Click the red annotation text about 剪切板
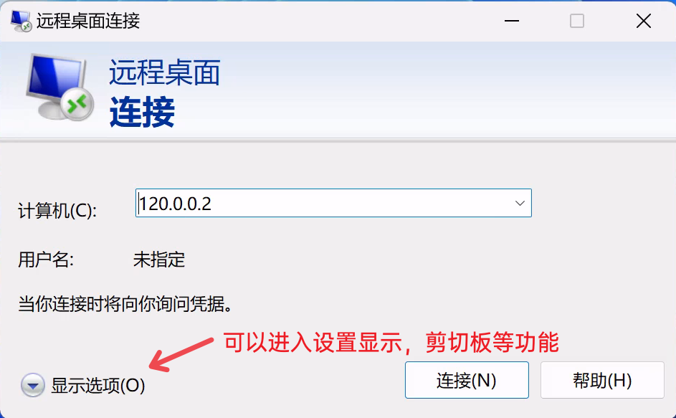 (391, 343)
